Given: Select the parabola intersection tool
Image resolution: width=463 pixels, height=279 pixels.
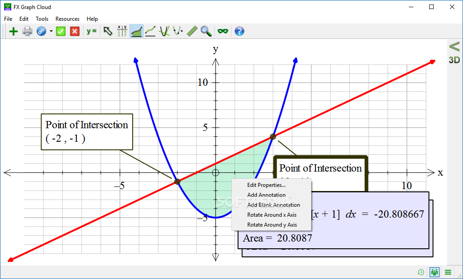Looking at the screenshot, I should (164, 31).
